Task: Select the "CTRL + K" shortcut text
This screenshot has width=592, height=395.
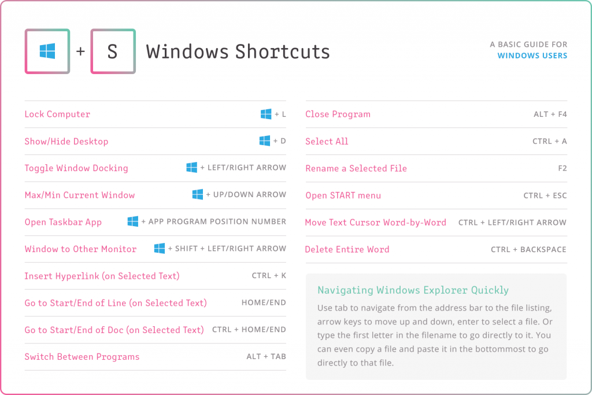Action: click(x=269, y=276)
